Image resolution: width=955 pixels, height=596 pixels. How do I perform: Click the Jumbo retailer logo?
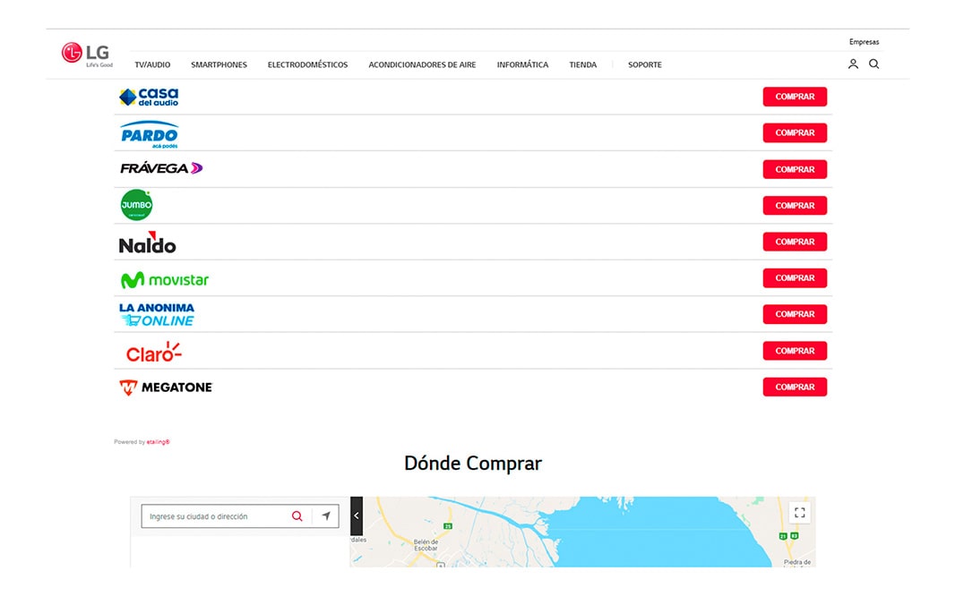click(x=136, y=205)
